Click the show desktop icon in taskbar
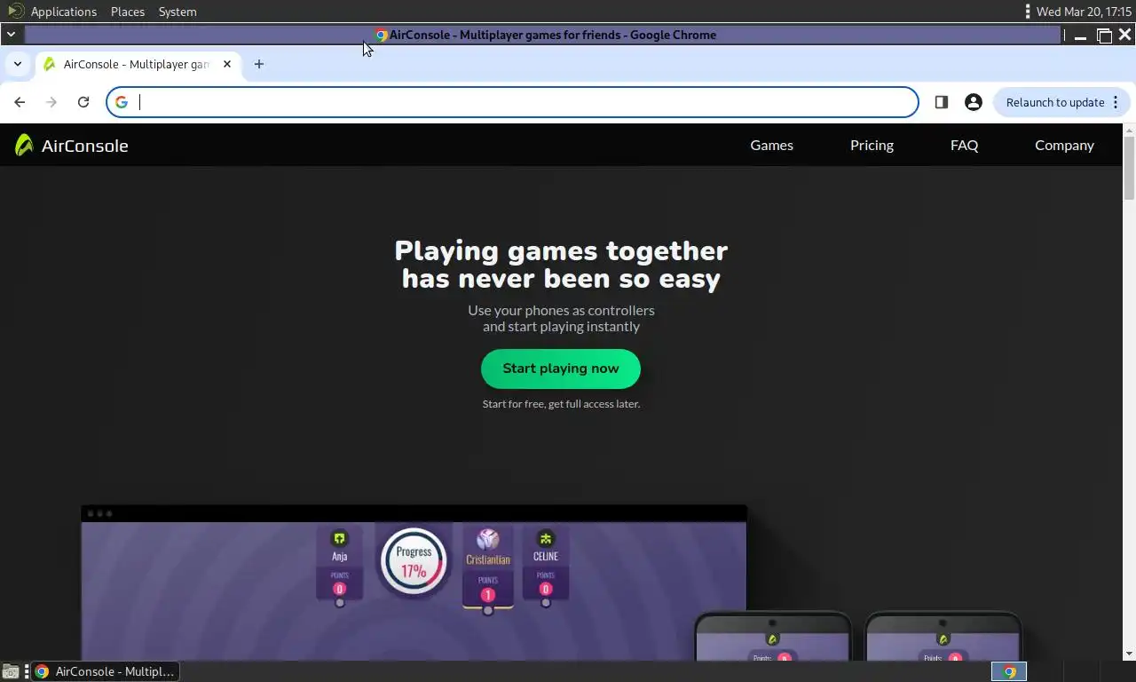 tap(11, 671)
